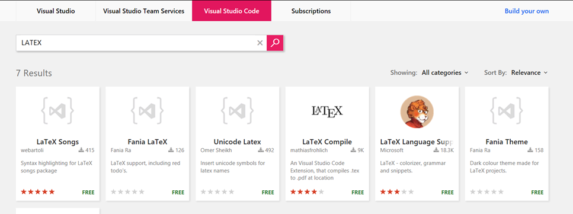Click FREE label on LaTeX Language Support

pos(447,193)
